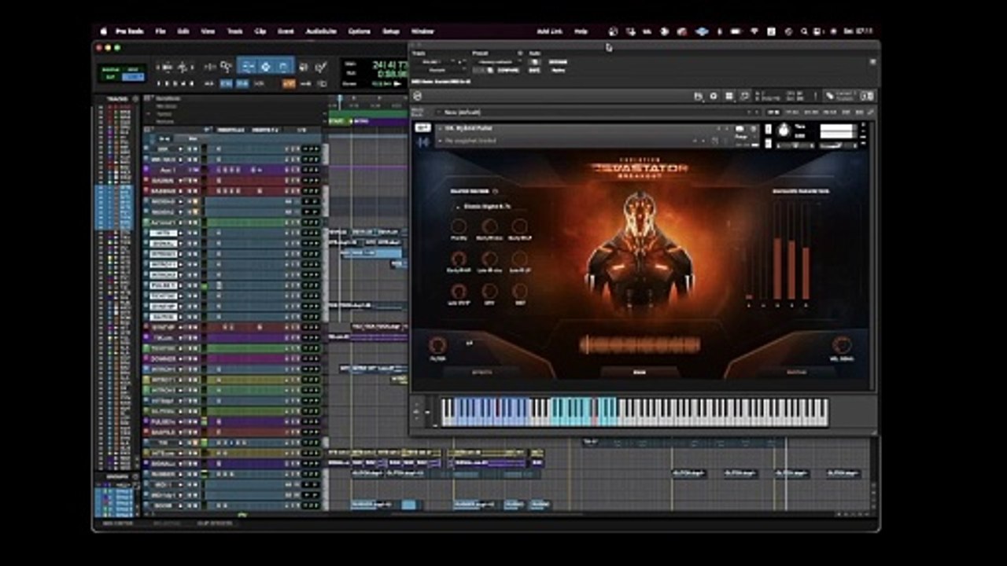Image resolution: width=1007 pixels, height=566 pixels.
Task: Open the Setup menu in menu bar
Action: [x=391, y=31]
